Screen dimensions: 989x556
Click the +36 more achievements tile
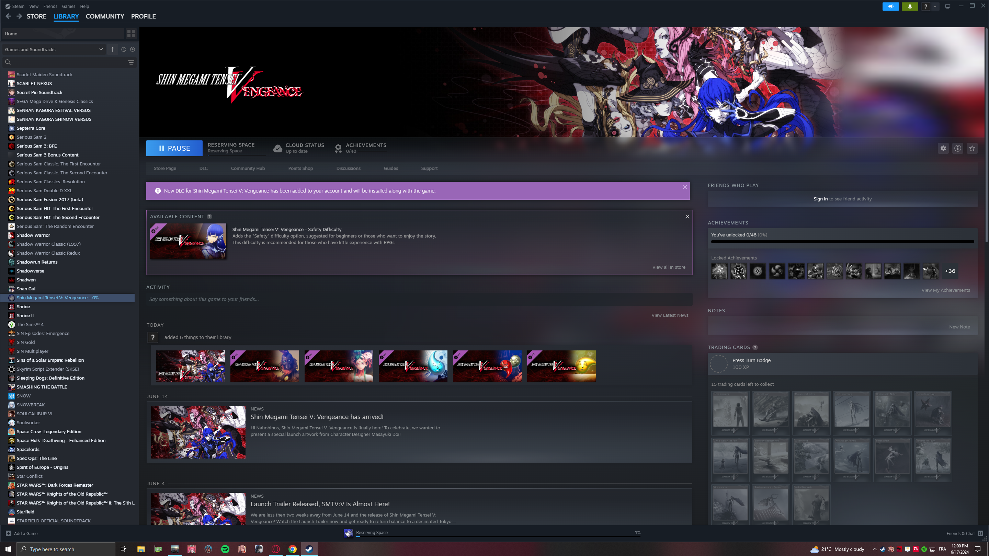click(950, 271)
